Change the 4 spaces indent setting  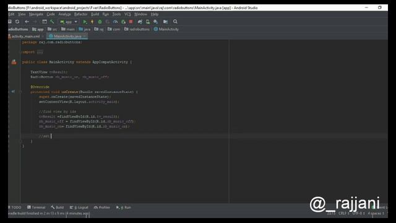point(376,213)
